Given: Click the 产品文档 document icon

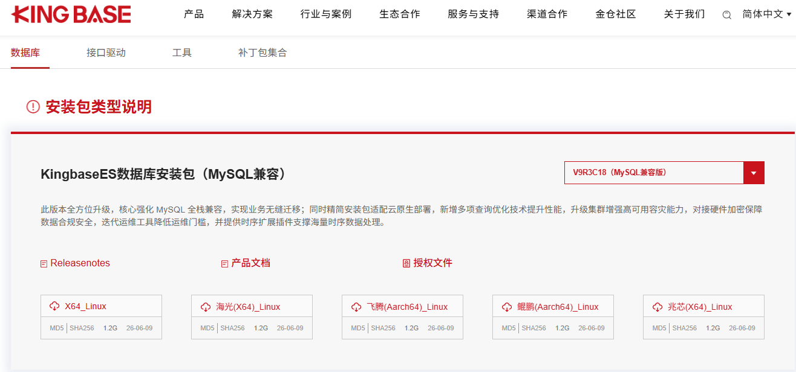Looking at the screenshot, I should pyautogui.click(x=225, y=264).
